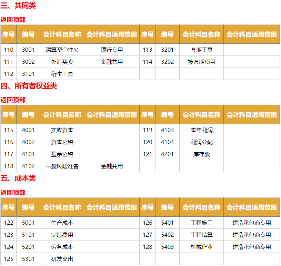
Task: Select the 实收资本 account name cell
Action: (62, 130)
